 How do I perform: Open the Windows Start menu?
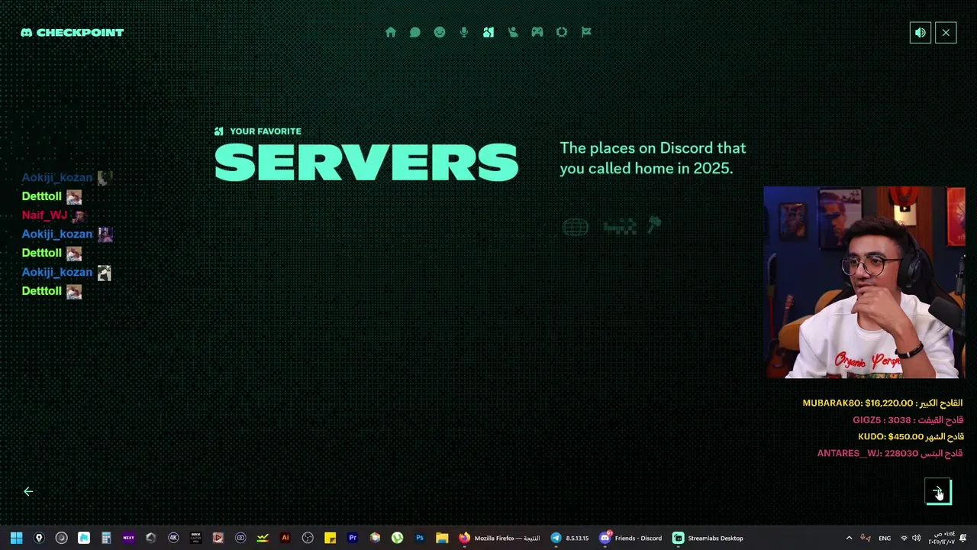[x=16, y=538]
